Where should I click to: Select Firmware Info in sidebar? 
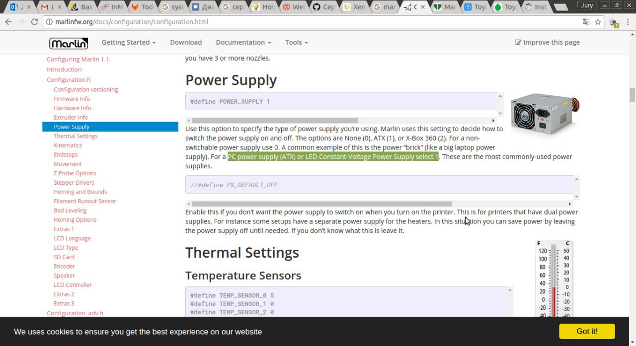coord(72,99)
